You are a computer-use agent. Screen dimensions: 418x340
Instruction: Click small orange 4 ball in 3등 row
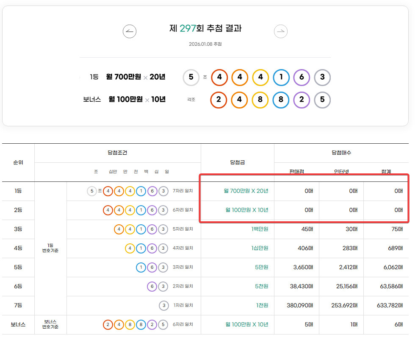[x=119, y=229]
